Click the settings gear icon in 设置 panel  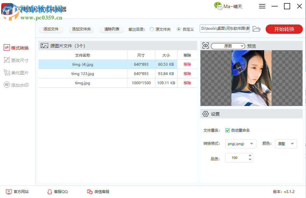coord(206,114)
